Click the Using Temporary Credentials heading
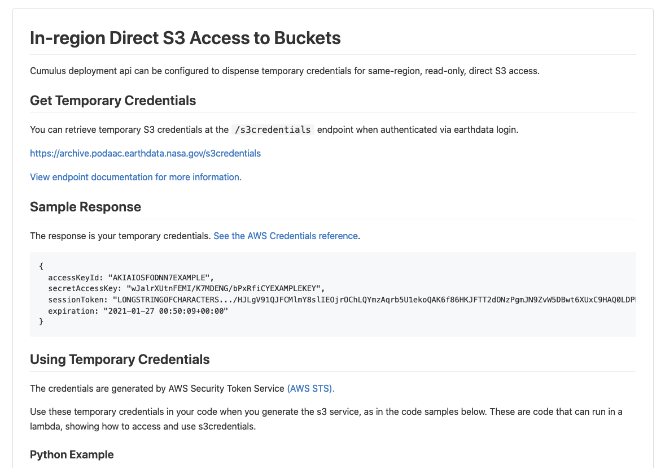 (120, 359)
